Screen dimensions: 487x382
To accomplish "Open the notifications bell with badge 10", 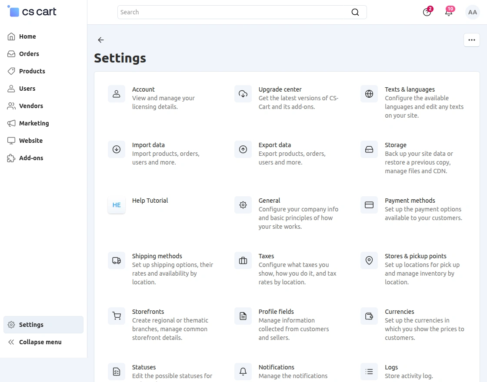I will click(448, 12).
